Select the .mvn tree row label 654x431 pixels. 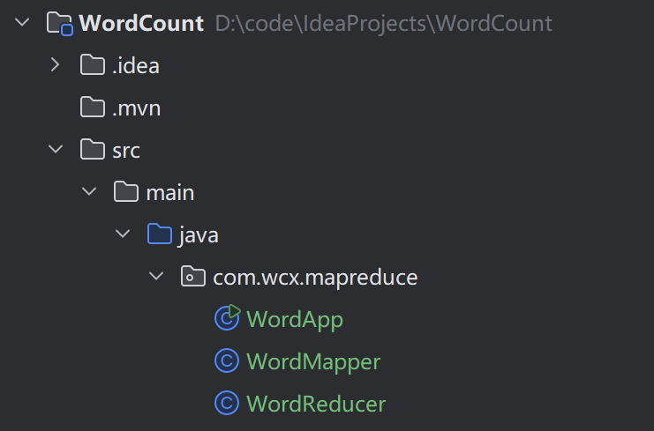click(137, 108)
